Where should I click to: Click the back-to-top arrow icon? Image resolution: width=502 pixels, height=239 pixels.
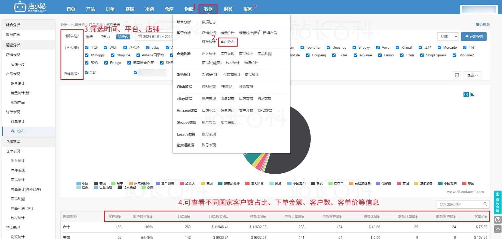[x=498, y=229]
